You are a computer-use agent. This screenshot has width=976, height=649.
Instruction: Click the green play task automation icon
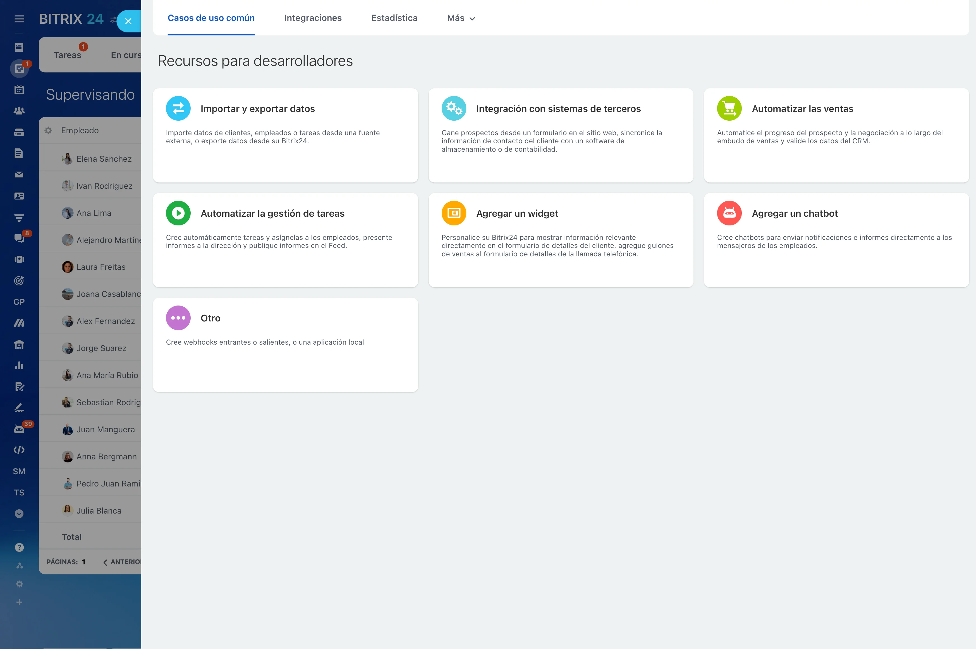[x=178, y=213]
